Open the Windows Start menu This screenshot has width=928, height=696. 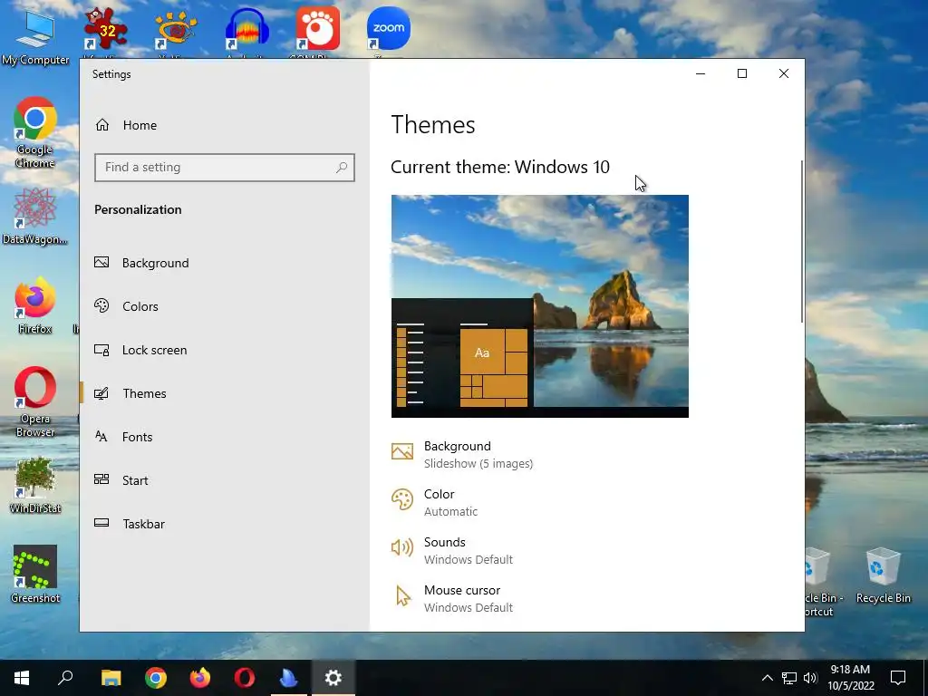(x=22, y=678)
